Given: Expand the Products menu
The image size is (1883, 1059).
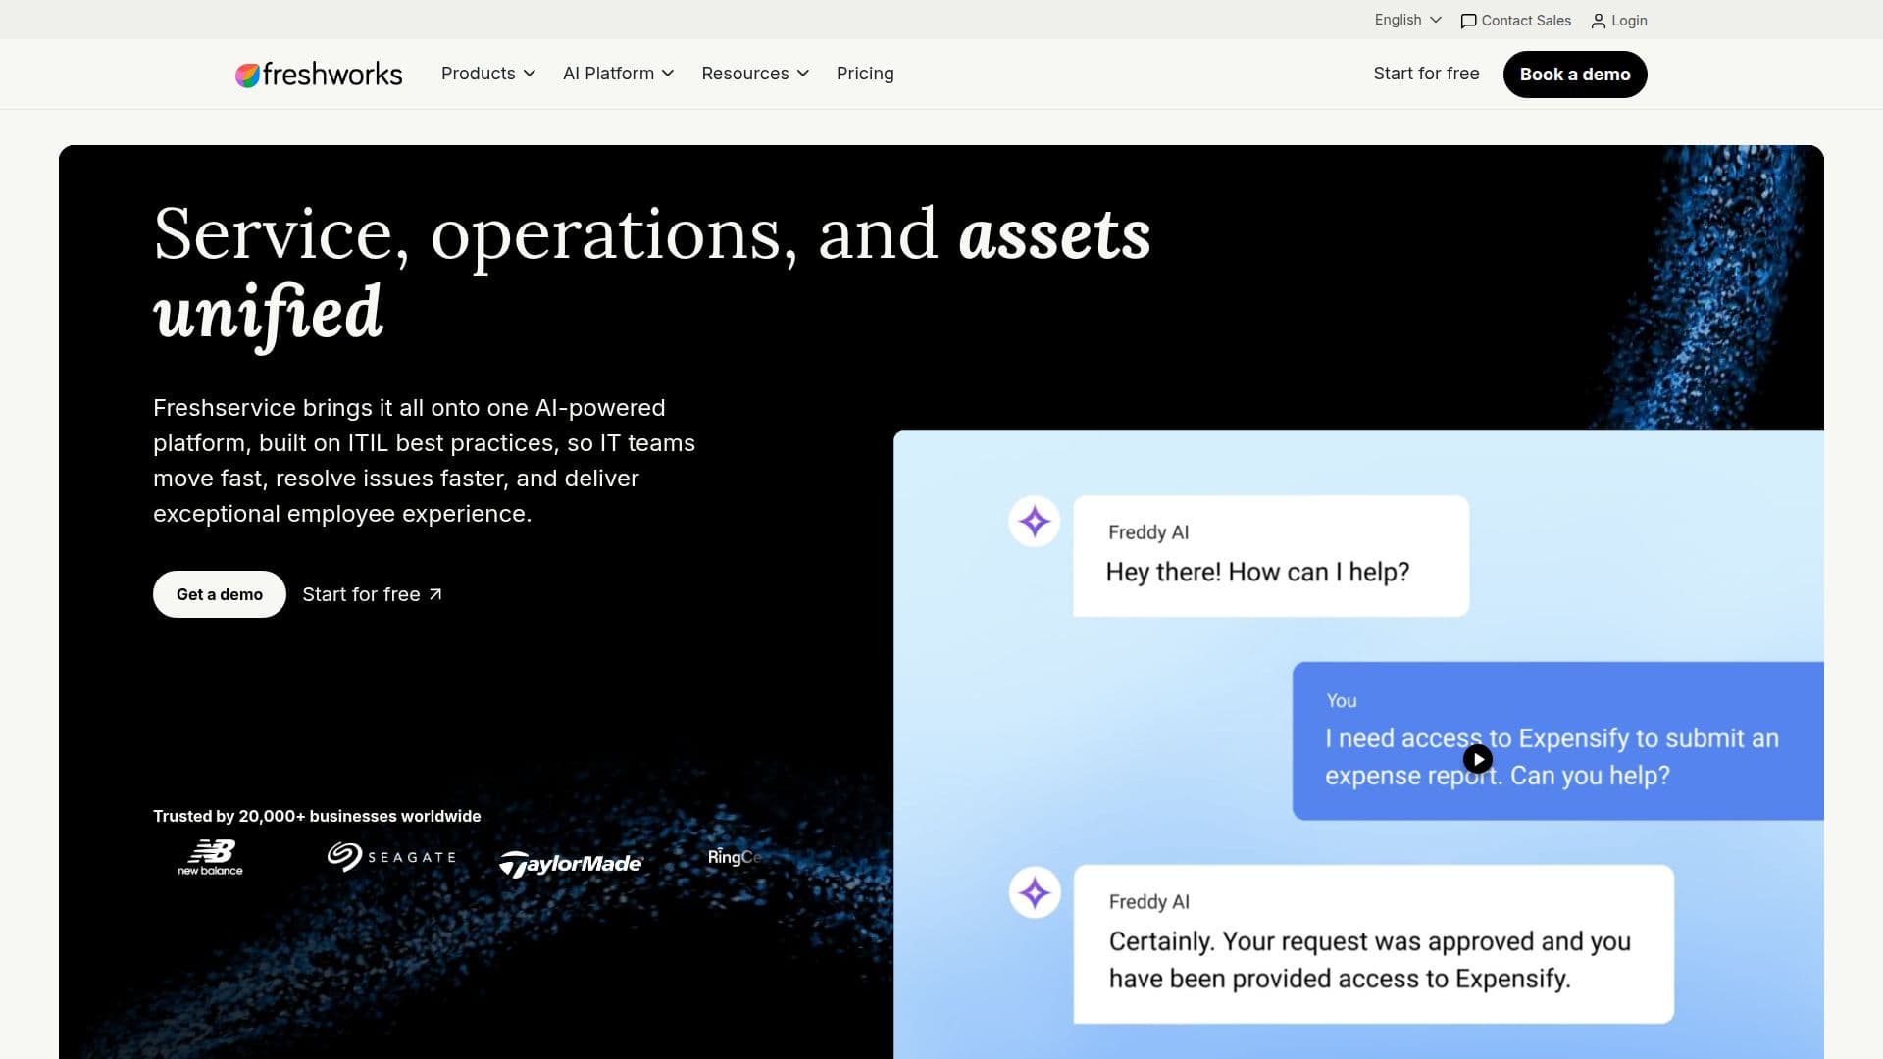Looking at the screenshot, I should [488, 74].
